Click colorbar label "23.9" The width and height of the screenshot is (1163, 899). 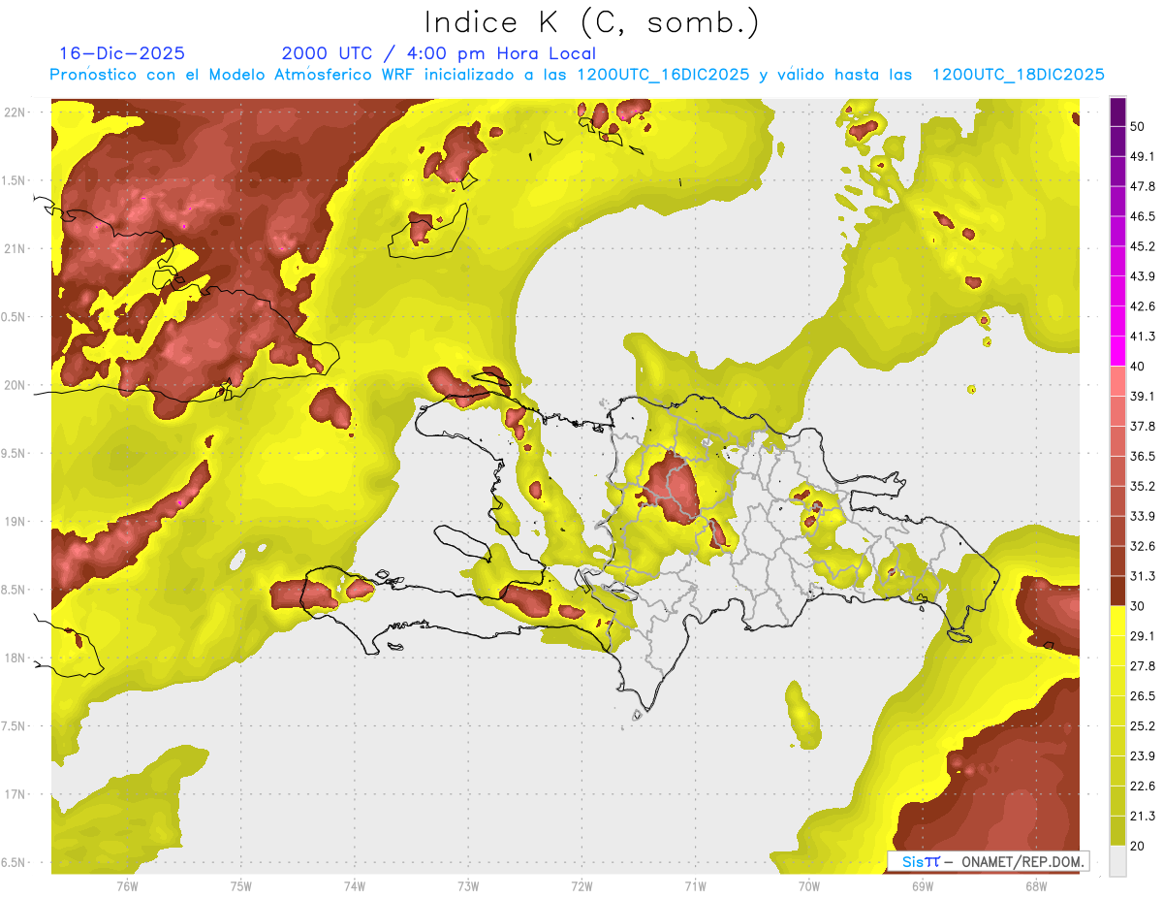(x=1143, y=755)
